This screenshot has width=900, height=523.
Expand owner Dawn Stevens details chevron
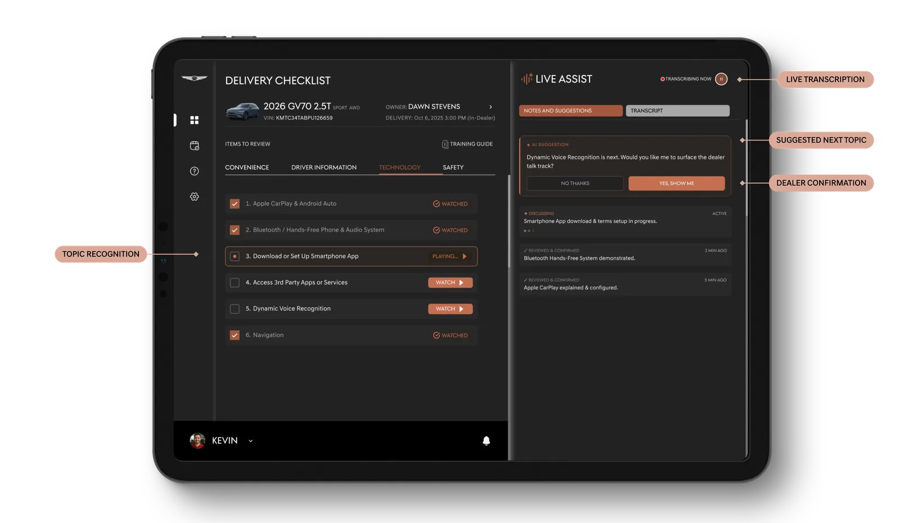490,107
